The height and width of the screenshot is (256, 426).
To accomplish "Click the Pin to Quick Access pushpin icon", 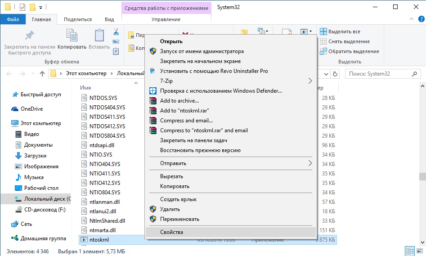I will tap(29, 36).
